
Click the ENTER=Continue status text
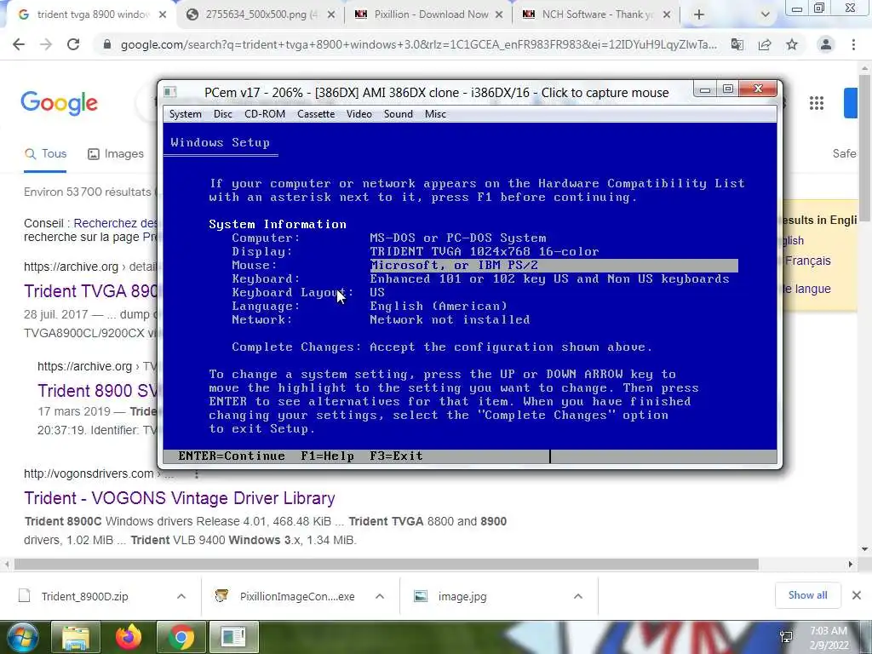coord(232,456)
